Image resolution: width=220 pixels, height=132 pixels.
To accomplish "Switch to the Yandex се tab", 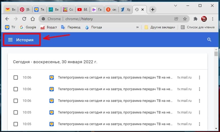I will pos(111,9).
